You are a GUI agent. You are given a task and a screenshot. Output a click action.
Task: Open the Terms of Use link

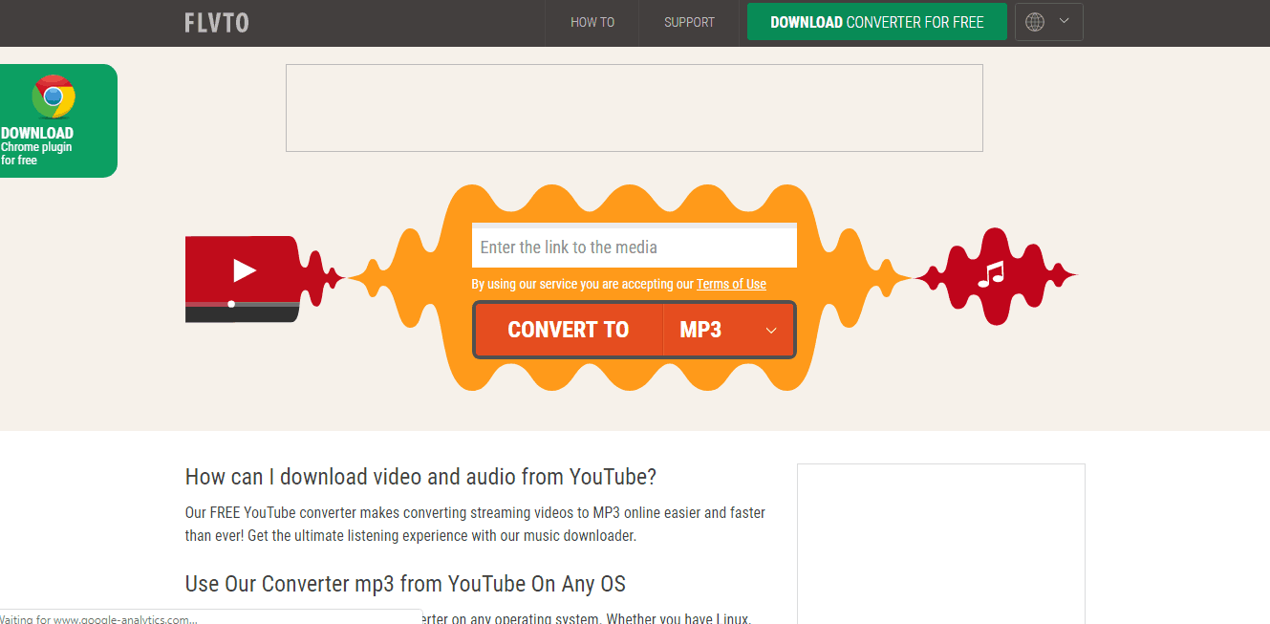click(731, 284)
